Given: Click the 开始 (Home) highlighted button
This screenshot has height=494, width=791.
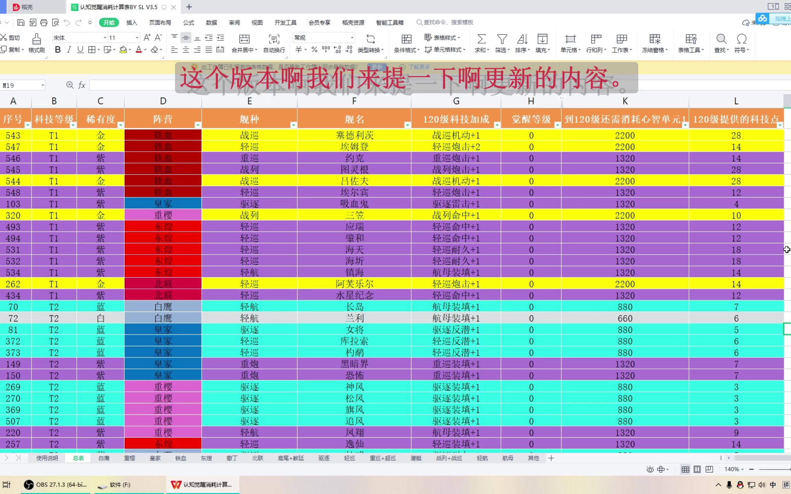Looking at the screenshot, I should point(109,23).
